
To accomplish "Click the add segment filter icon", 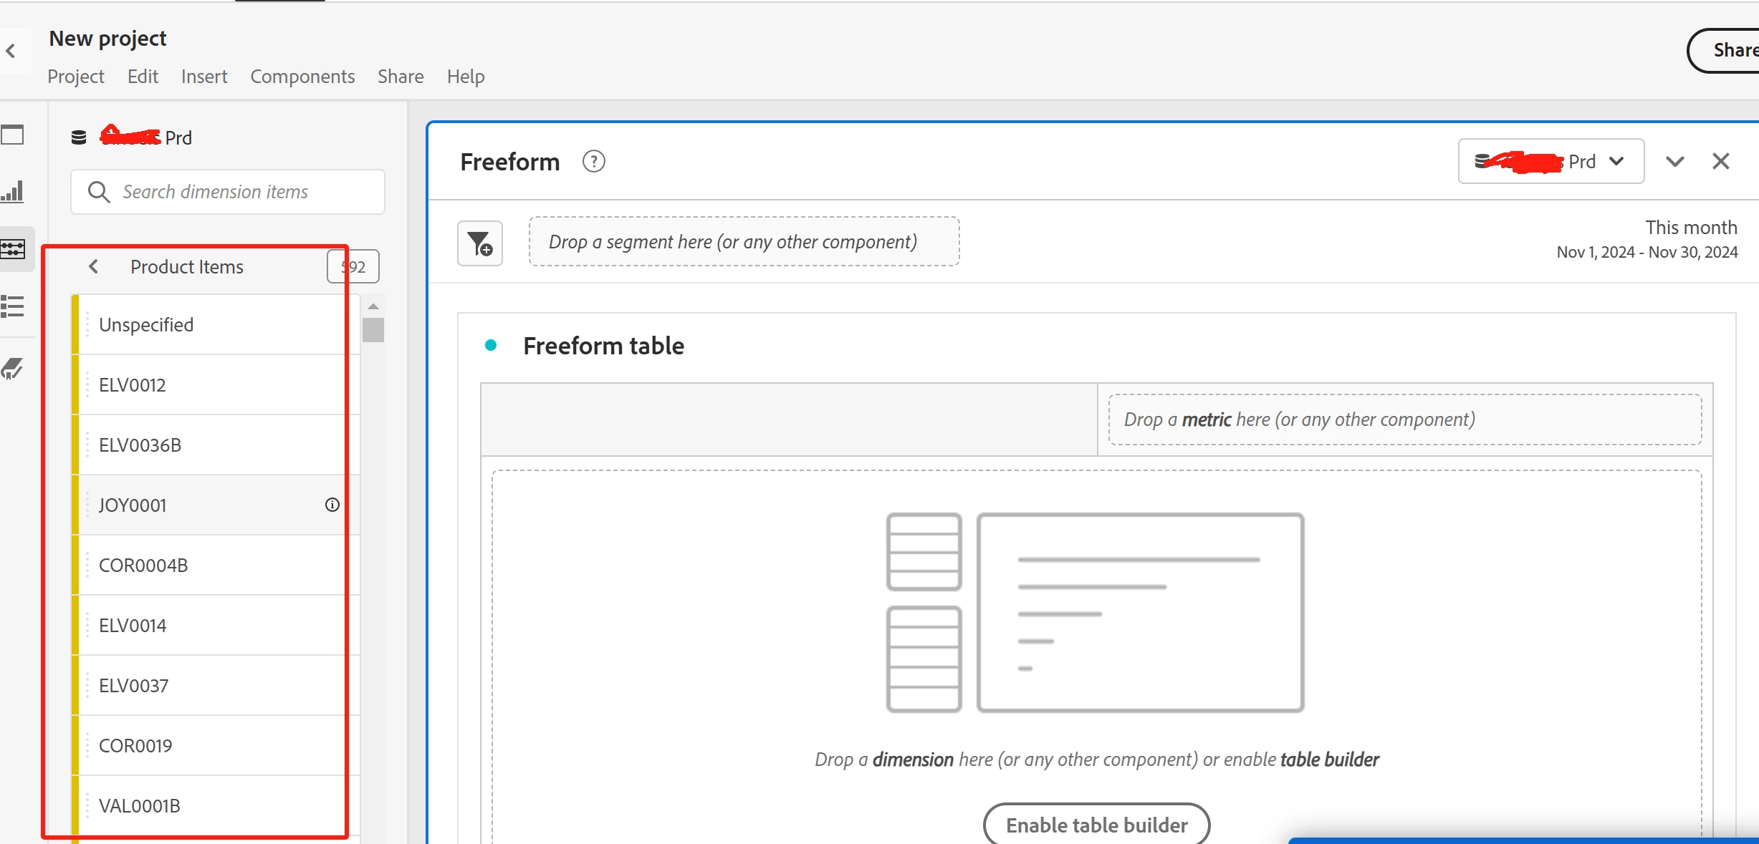I will 479,243.
